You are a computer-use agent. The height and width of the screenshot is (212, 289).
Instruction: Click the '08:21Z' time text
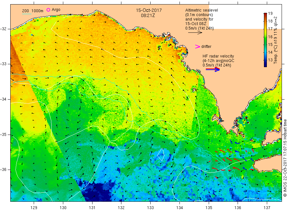pos(148,15)
